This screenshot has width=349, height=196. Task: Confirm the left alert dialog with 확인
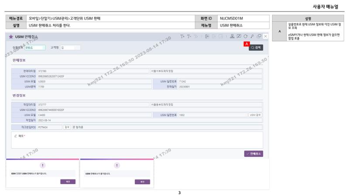click(x=68, y=182)
